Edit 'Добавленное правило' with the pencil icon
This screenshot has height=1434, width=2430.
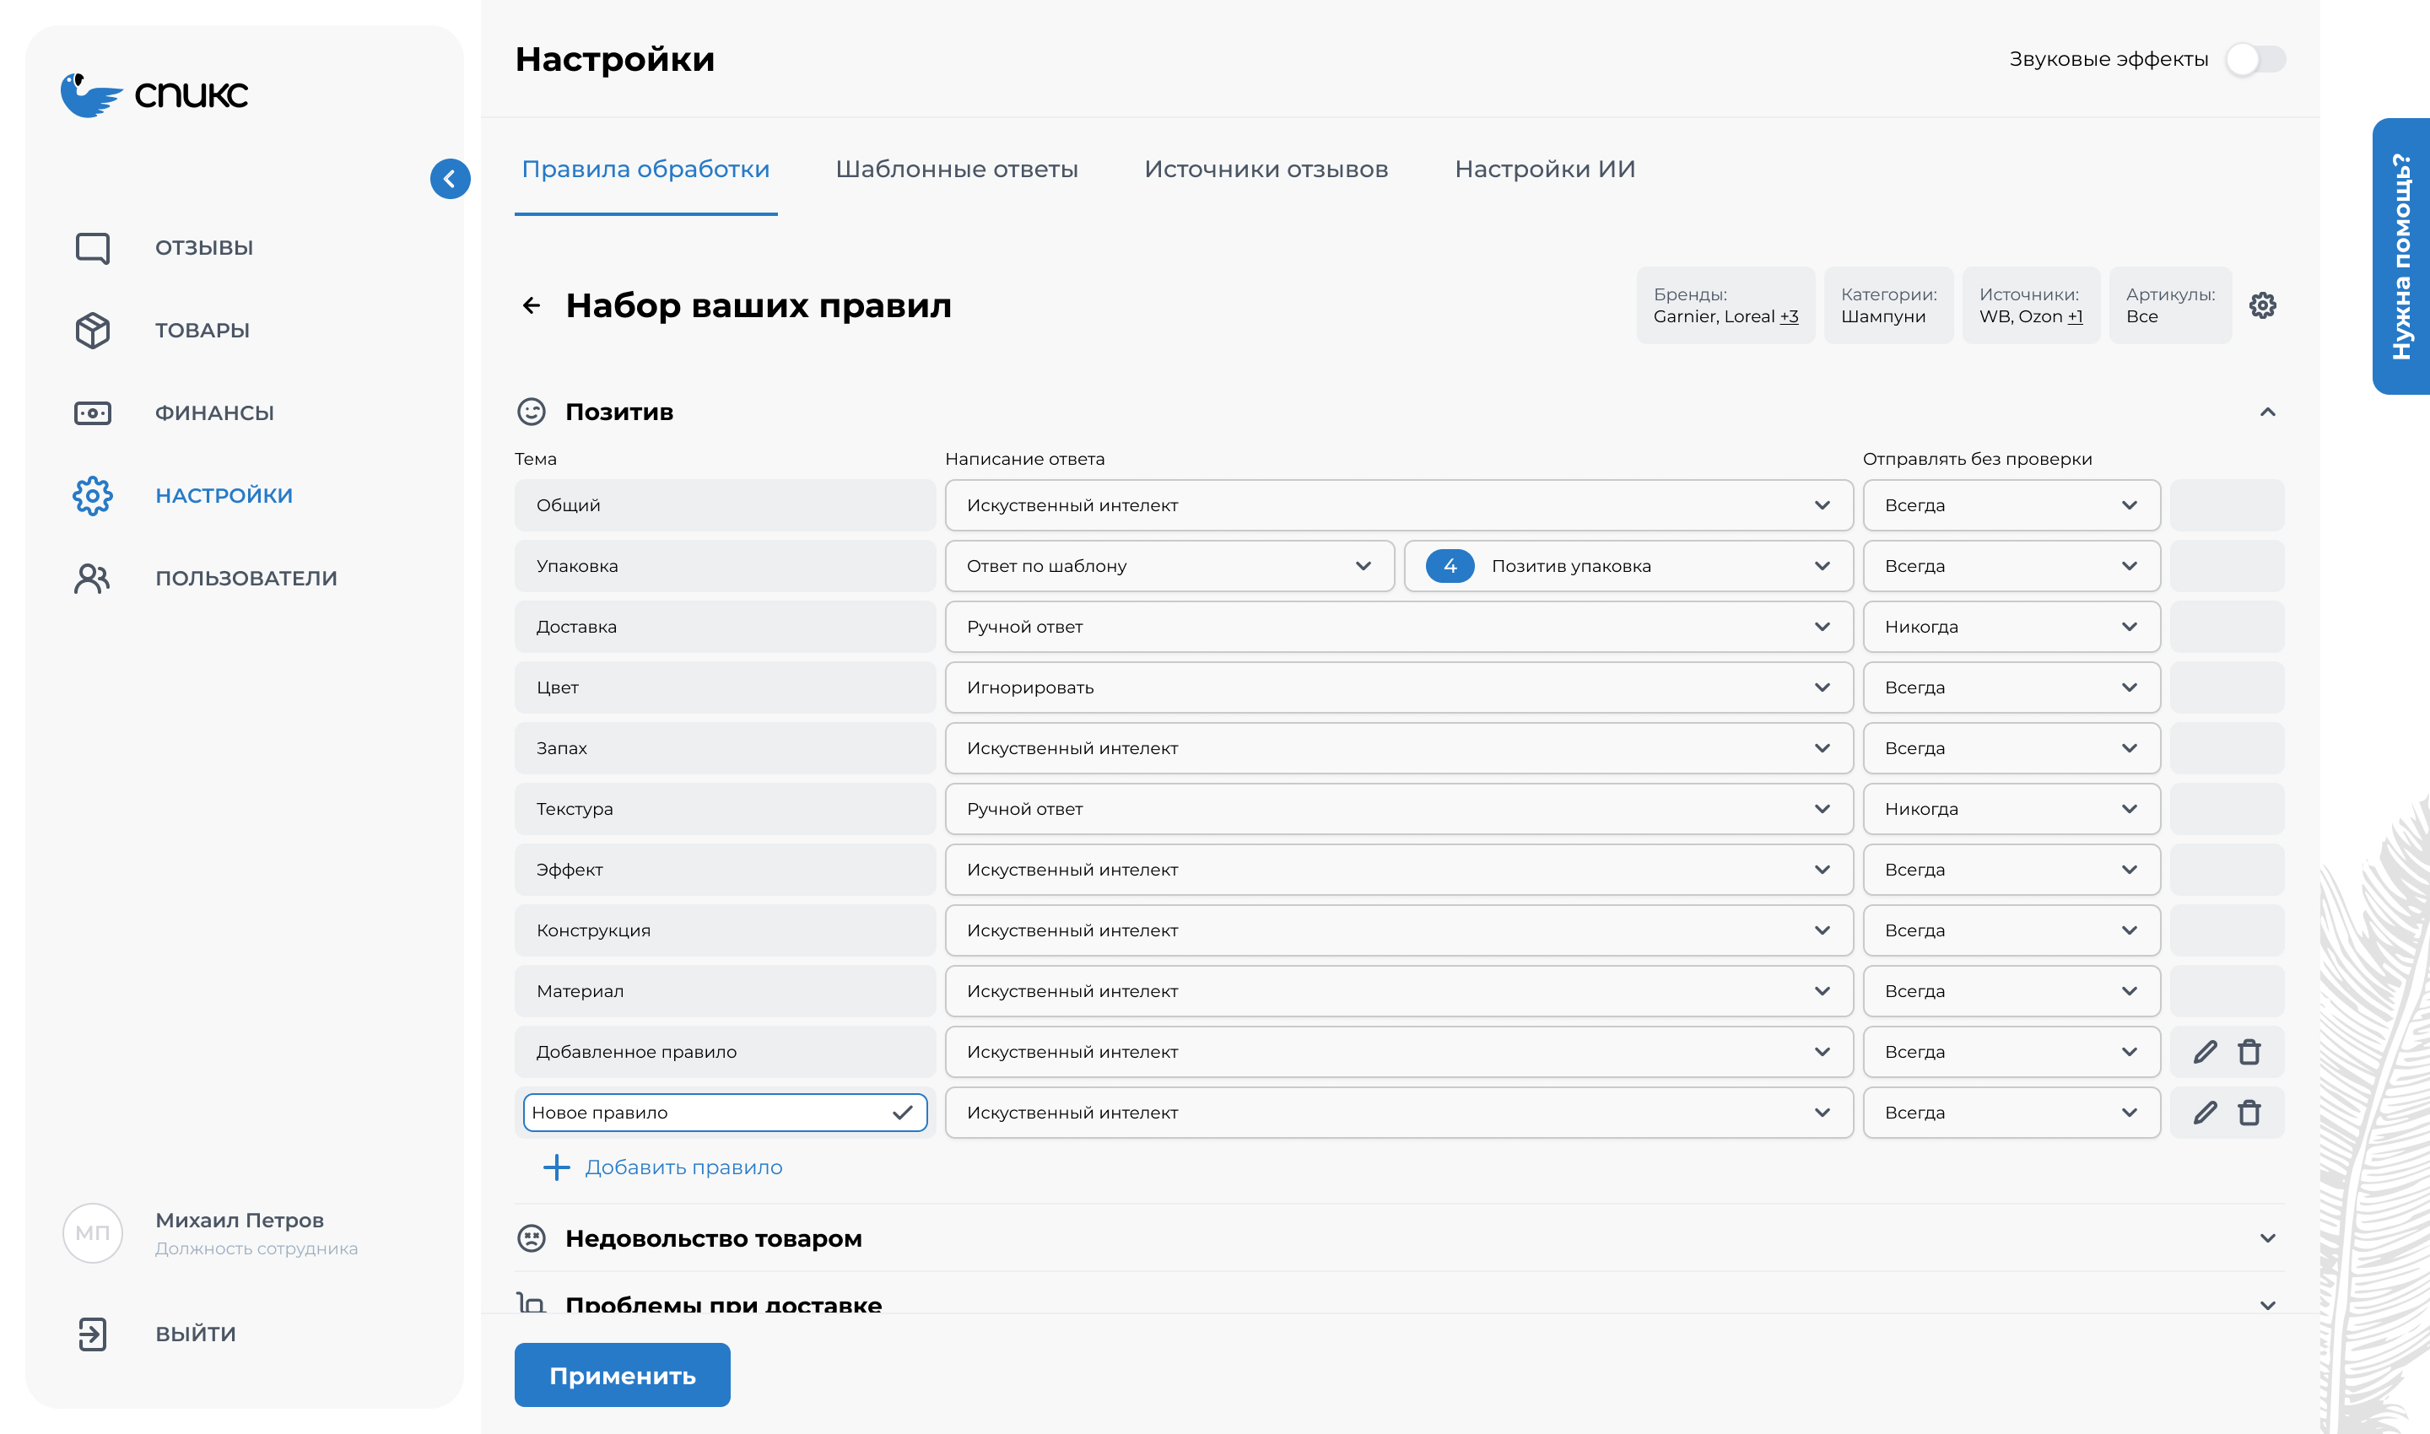tap(2205, 1051)
